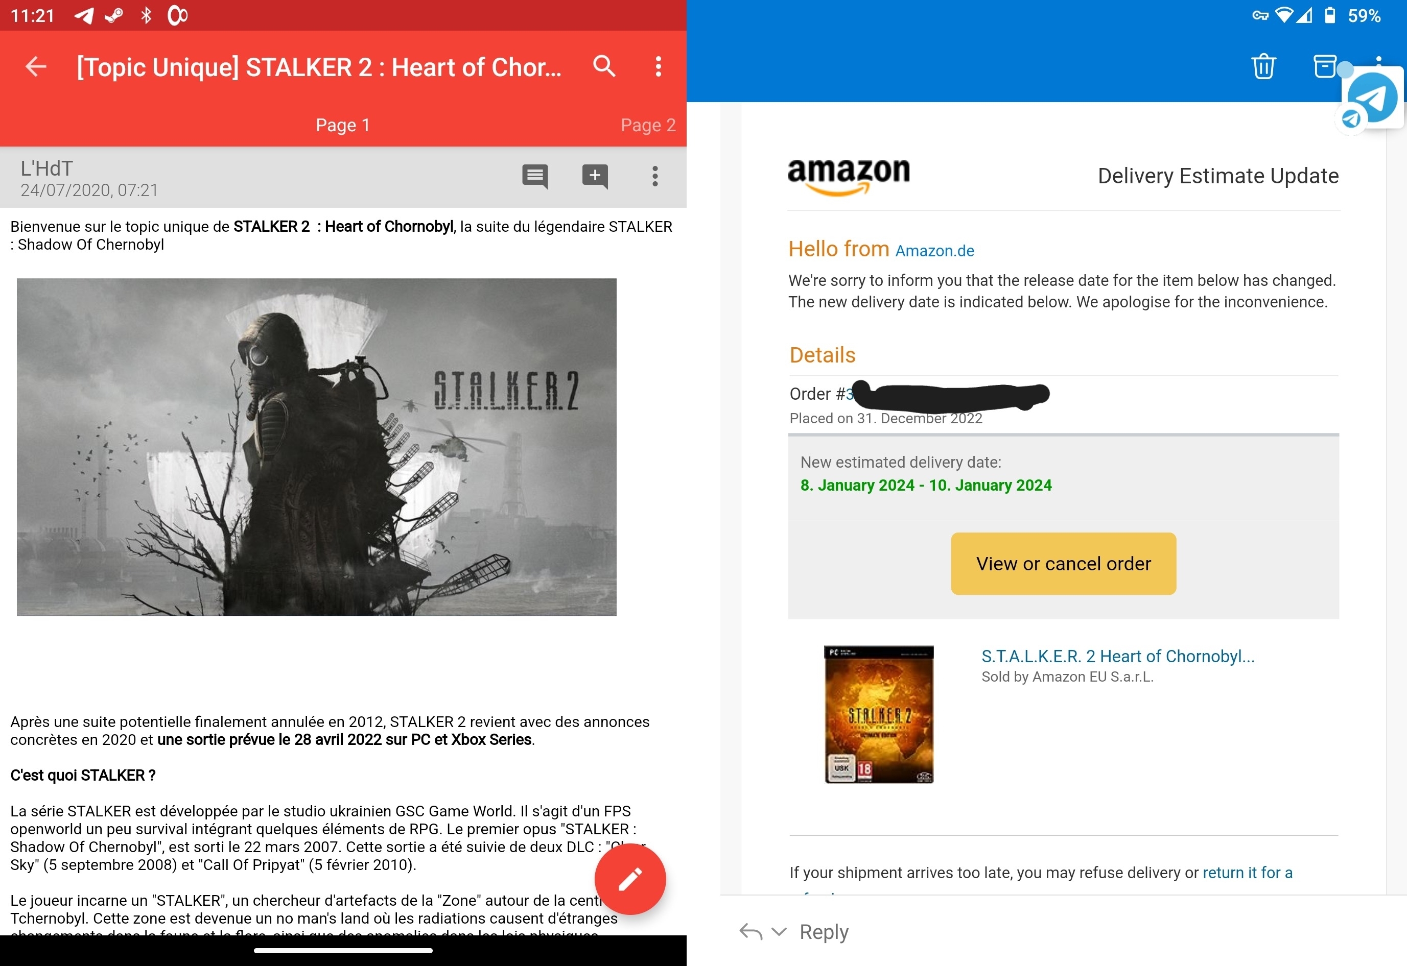Open the forum topic overflow menu
Viewport: 1407px width, 966px height.
click(x=659, y=66)
